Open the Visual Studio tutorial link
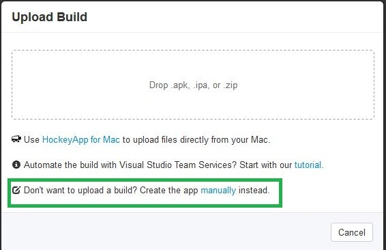This screenshot has width=386, height=250. point(308,165)
